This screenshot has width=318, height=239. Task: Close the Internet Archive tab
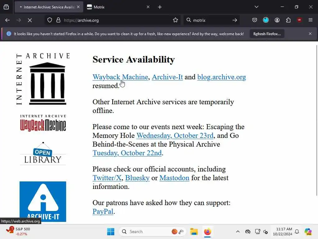pos(78,7)
